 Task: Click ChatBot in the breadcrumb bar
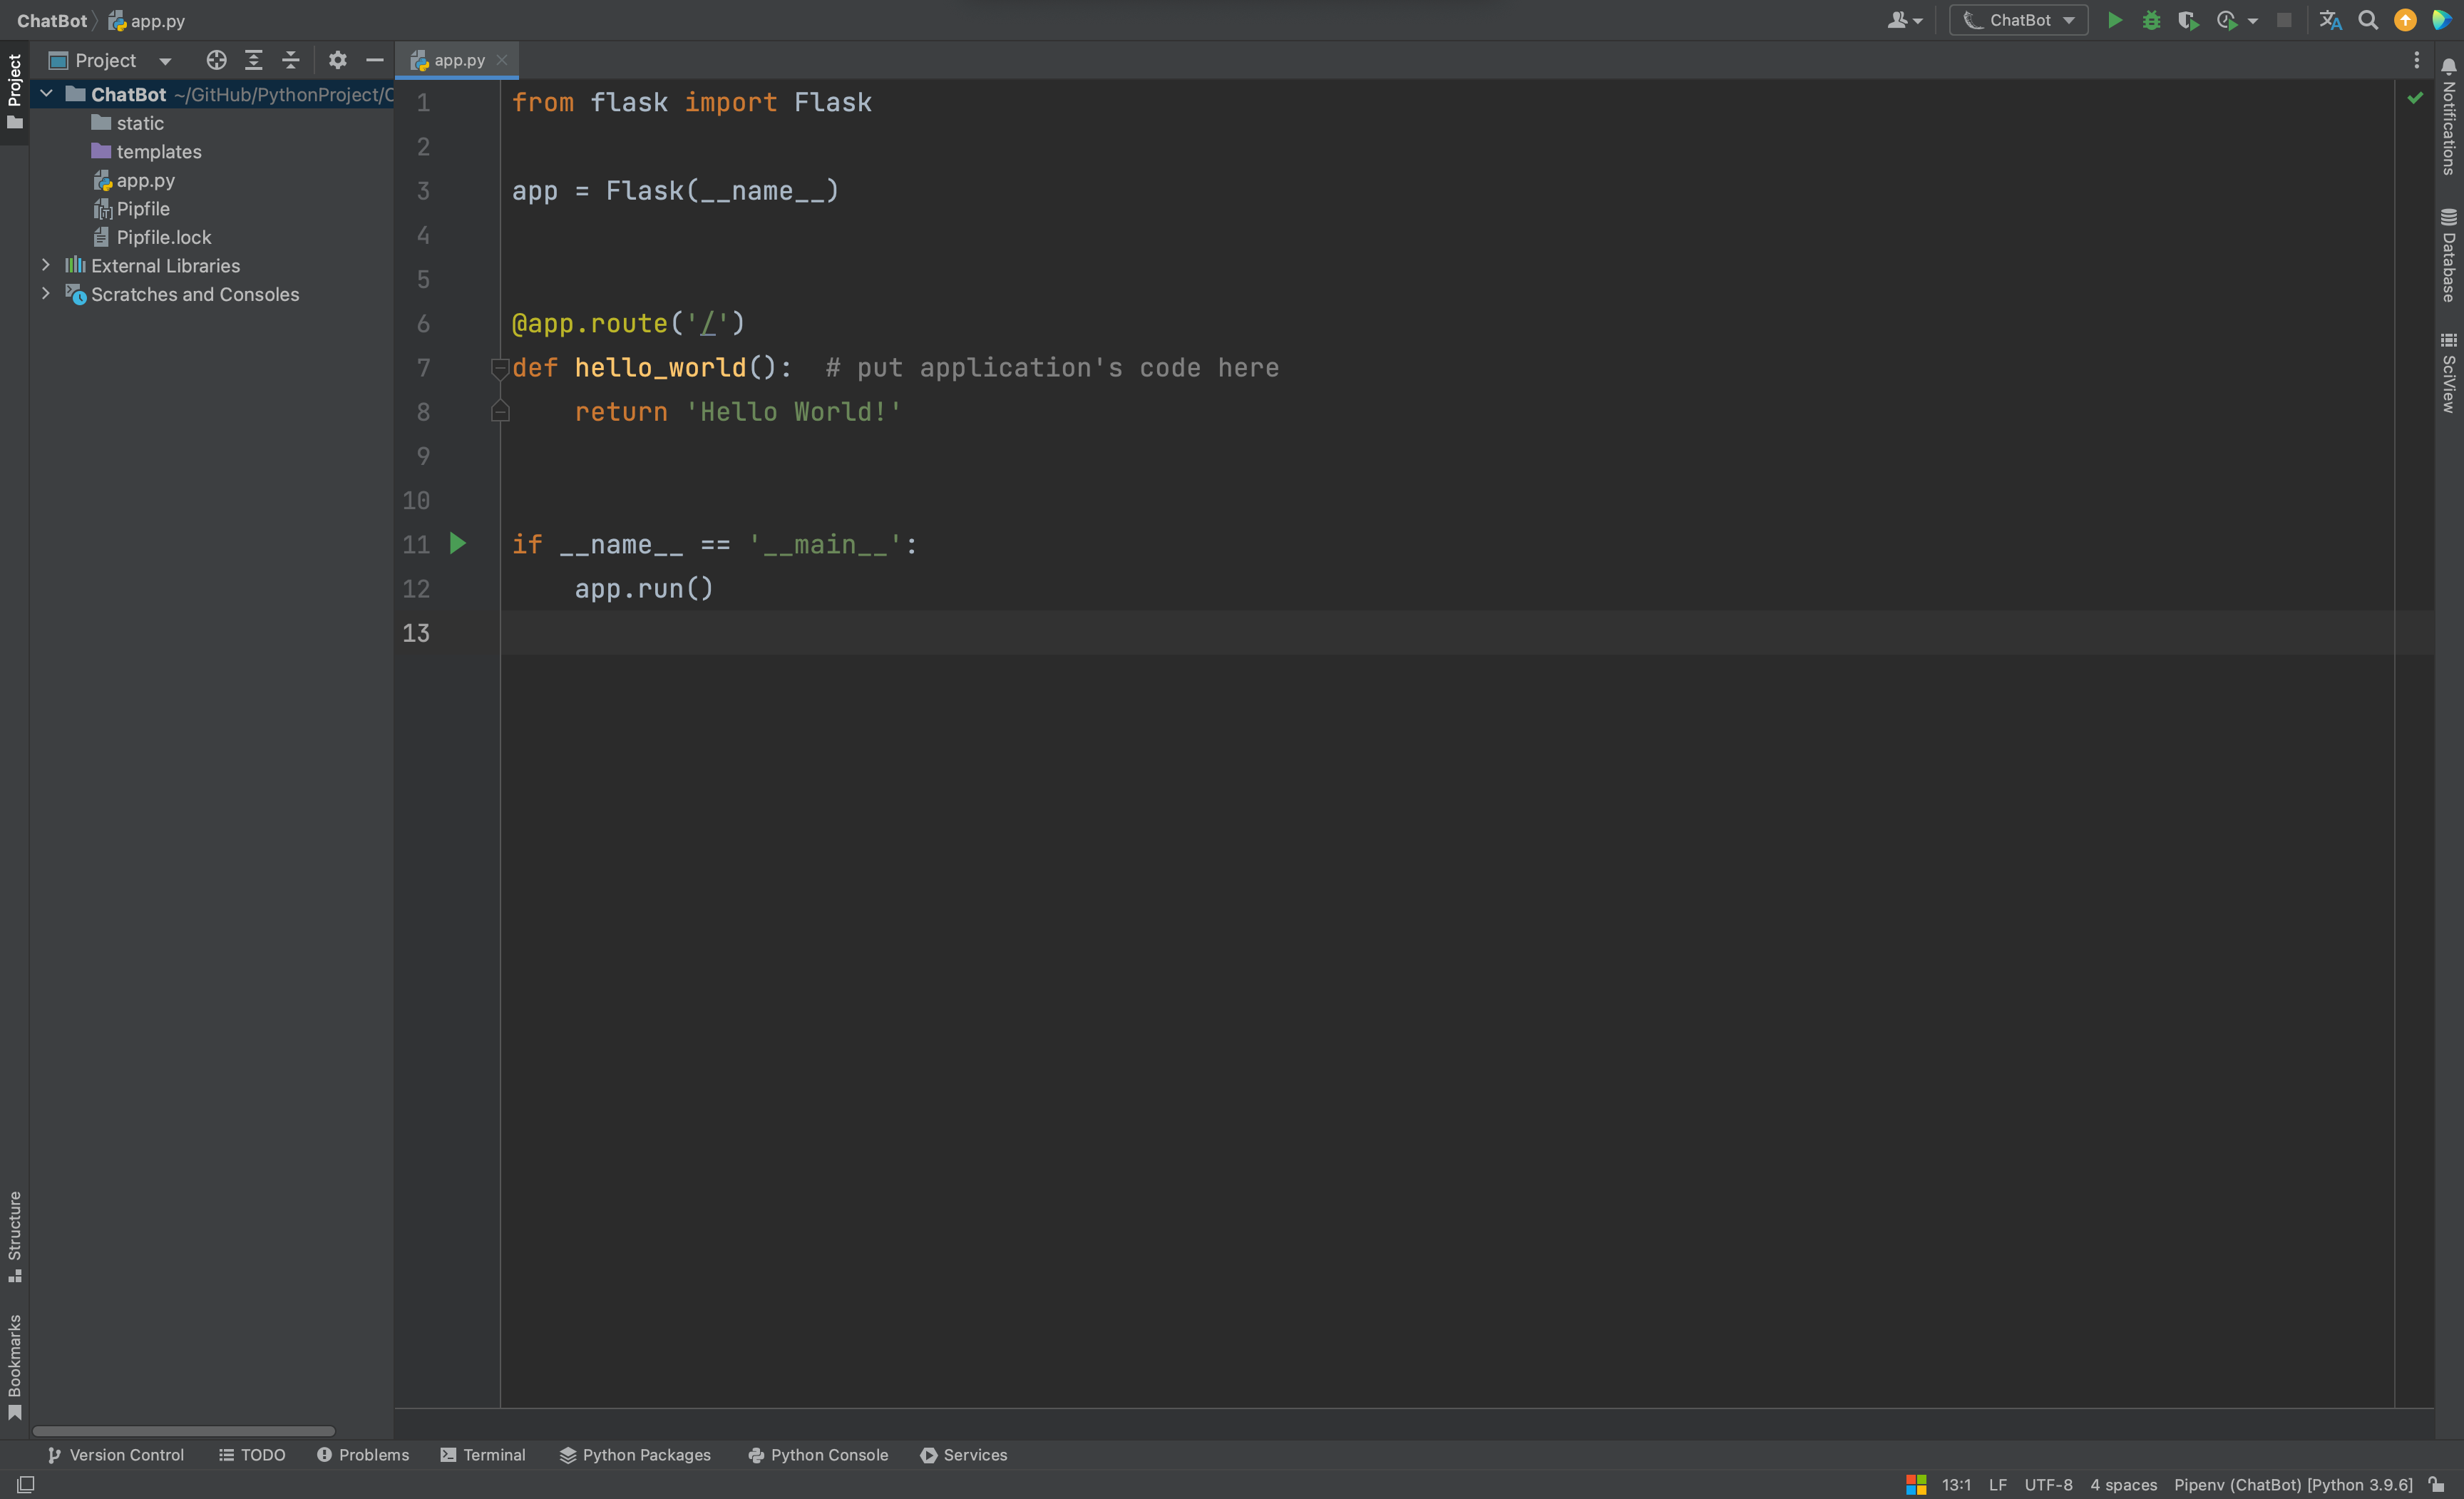(x=52, y=20)
